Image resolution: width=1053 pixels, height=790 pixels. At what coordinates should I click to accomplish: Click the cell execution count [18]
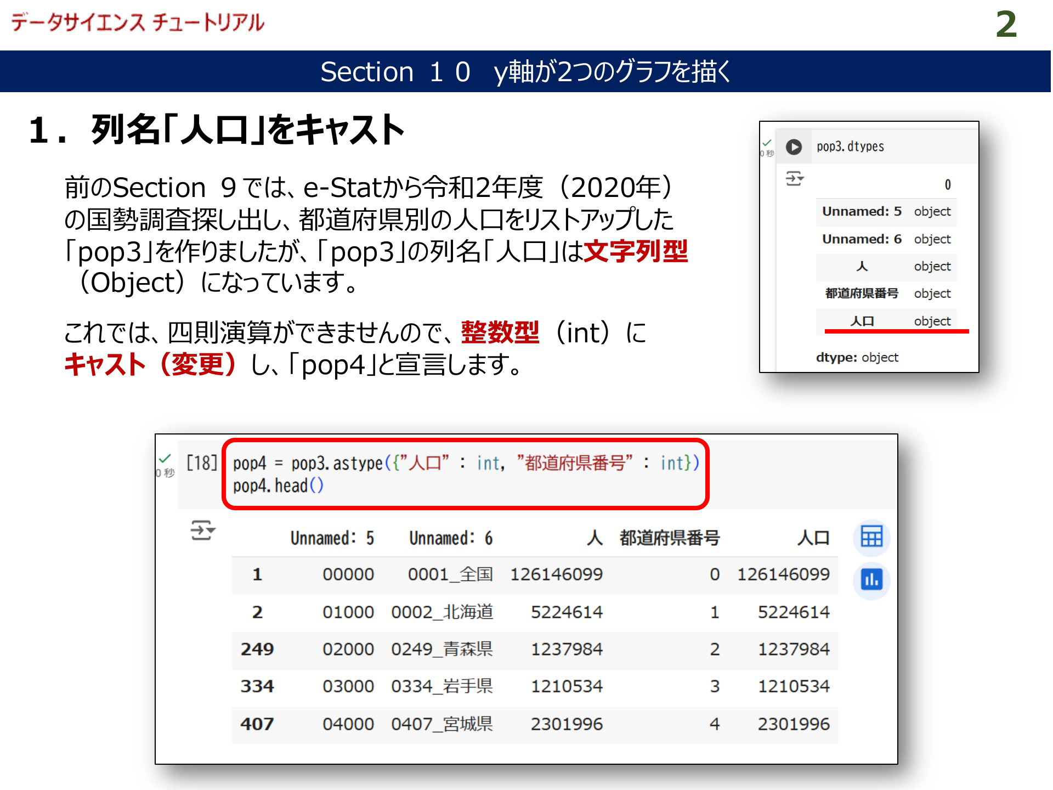[201, 463]
